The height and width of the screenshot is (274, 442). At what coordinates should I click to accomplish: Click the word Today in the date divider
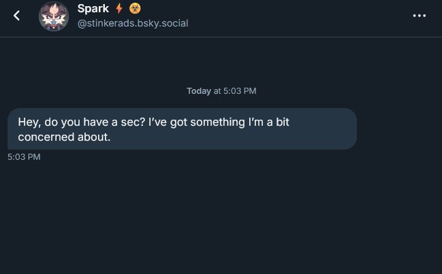199,91
